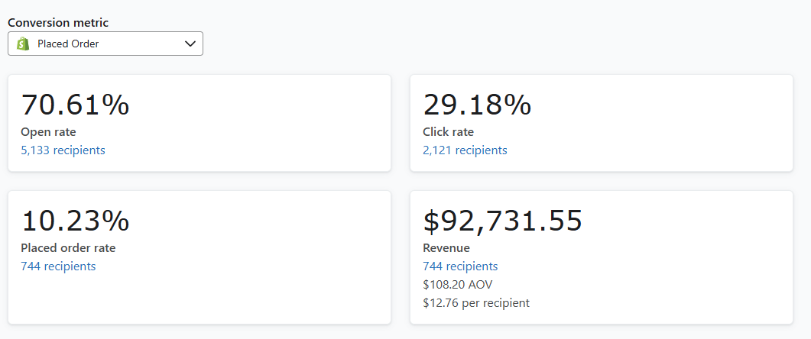
Task: Open the 2,121 recipients link
Action: (465, 150)
